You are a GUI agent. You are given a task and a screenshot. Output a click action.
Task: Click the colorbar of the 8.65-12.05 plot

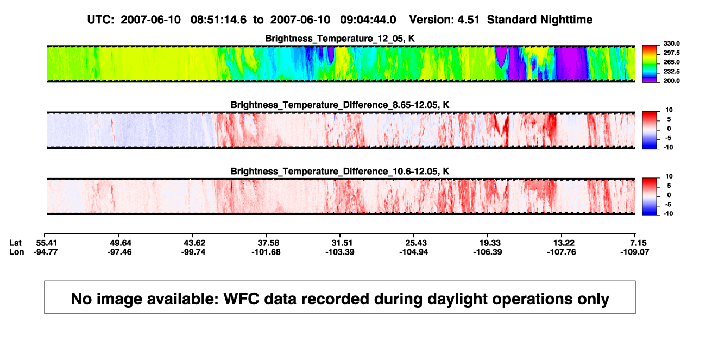click(x=649, y=130)
